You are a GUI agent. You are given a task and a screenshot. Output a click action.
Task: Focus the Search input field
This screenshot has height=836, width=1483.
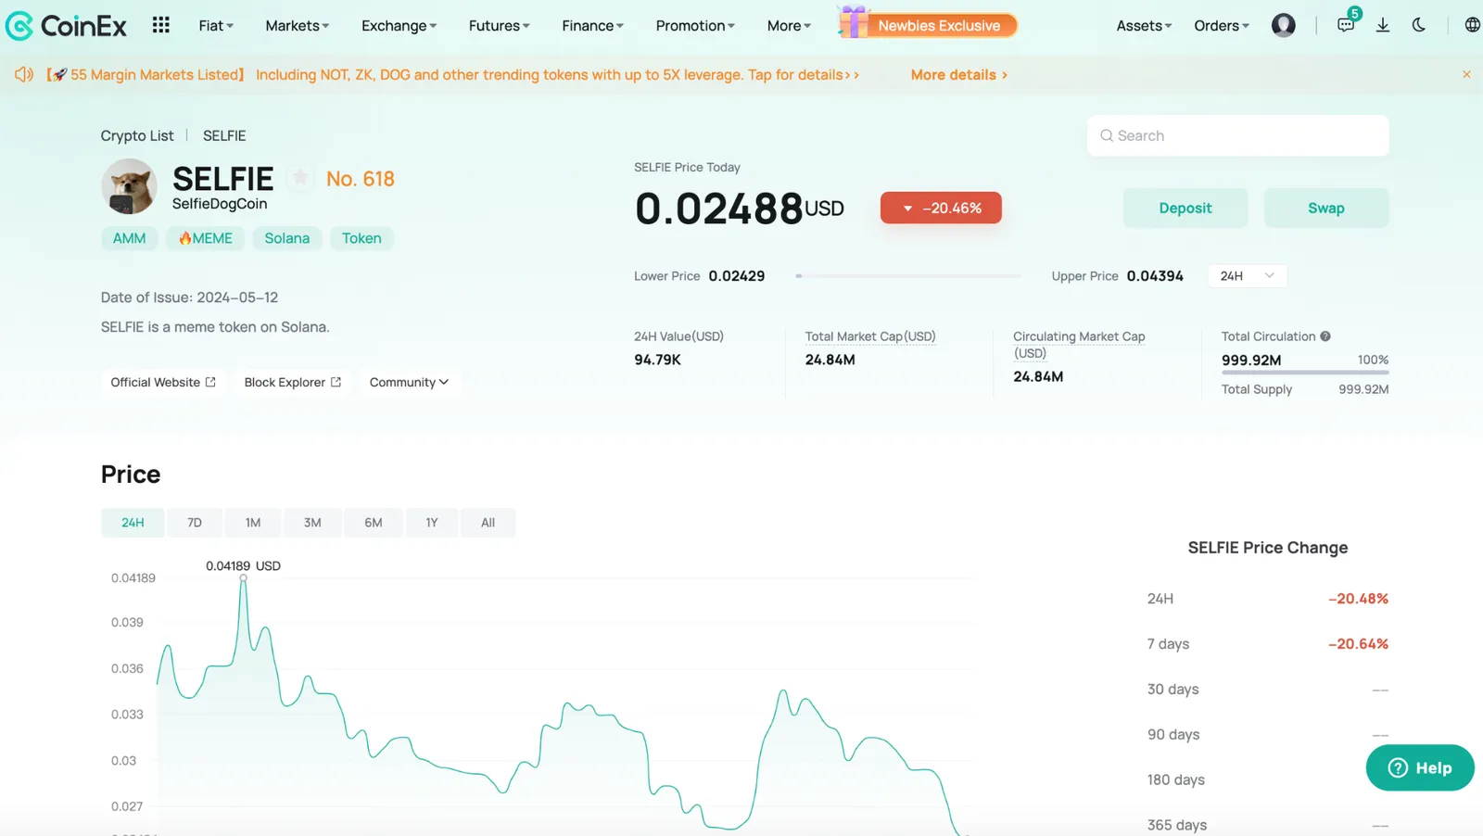(1237, 135)
